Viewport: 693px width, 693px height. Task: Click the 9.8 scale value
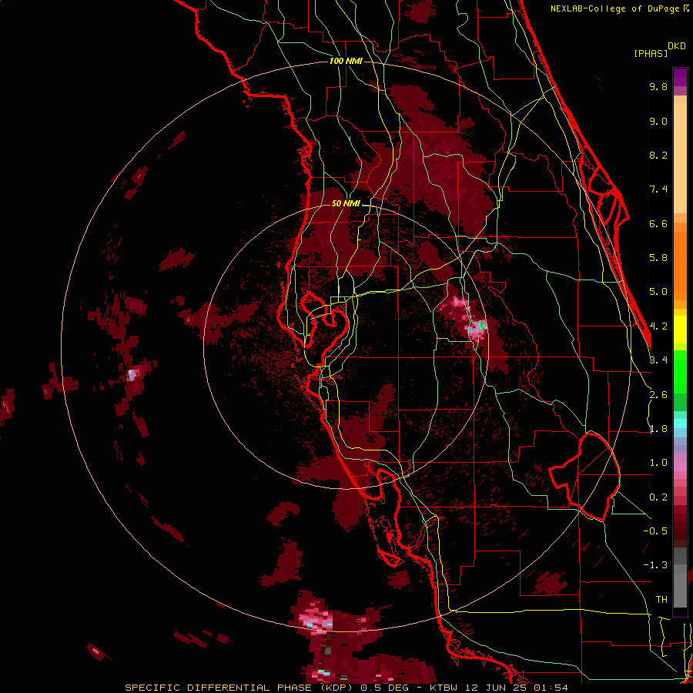point(658,86)
